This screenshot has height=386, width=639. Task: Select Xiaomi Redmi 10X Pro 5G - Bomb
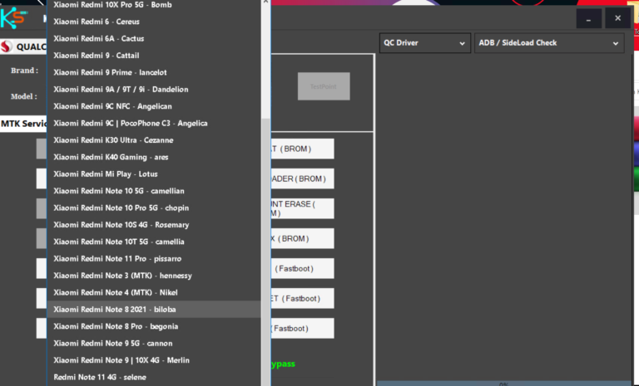coord(154,5)
